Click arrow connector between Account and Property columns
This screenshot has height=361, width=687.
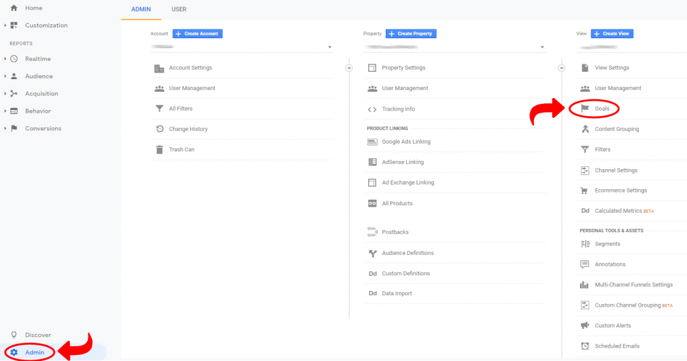click(x=348, y=68)
